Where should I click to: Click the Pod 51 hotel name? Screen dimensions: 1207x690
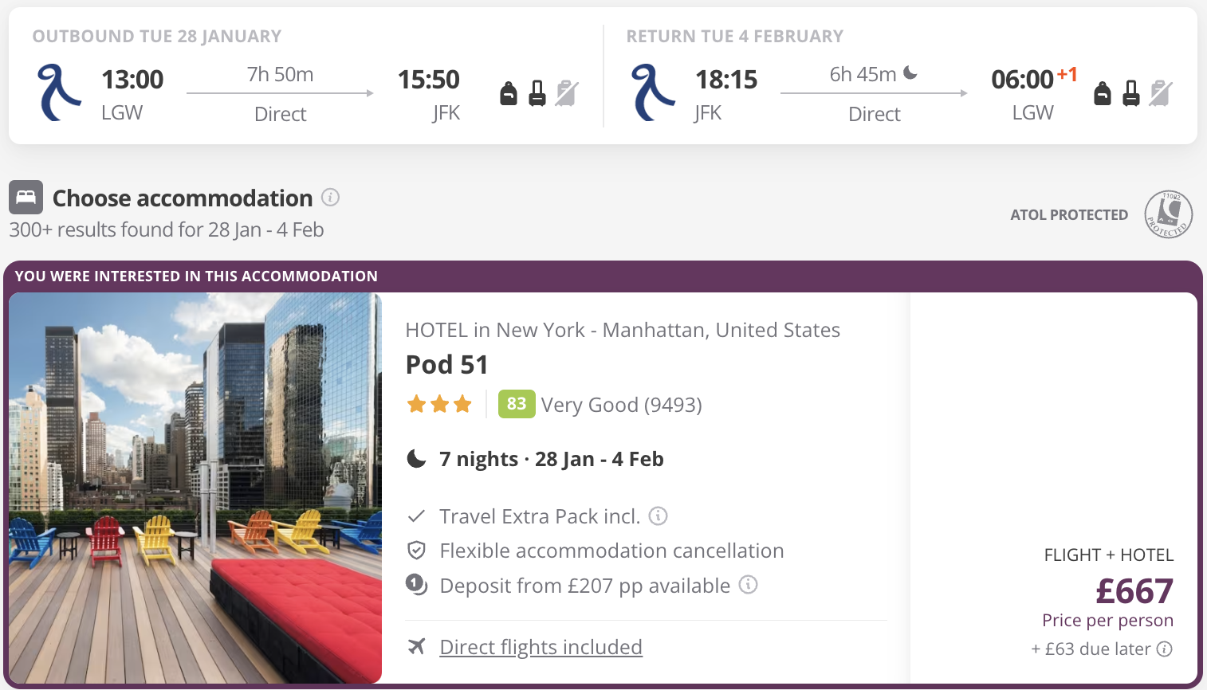(446, 365)
